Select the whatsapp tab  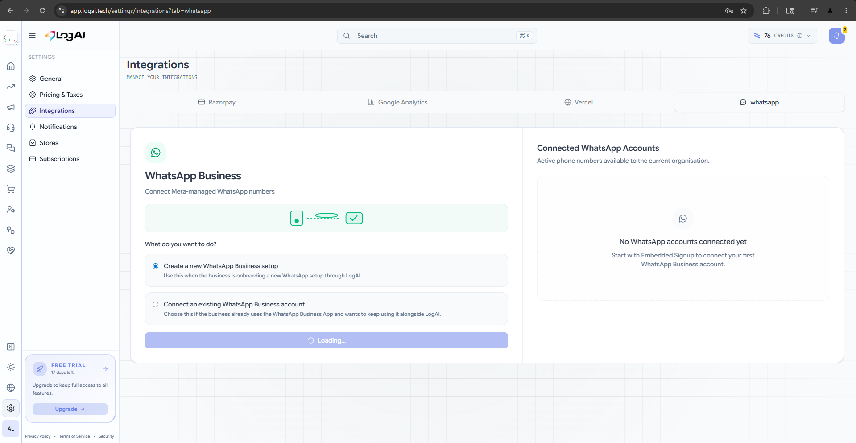click(x=759, y=102)
